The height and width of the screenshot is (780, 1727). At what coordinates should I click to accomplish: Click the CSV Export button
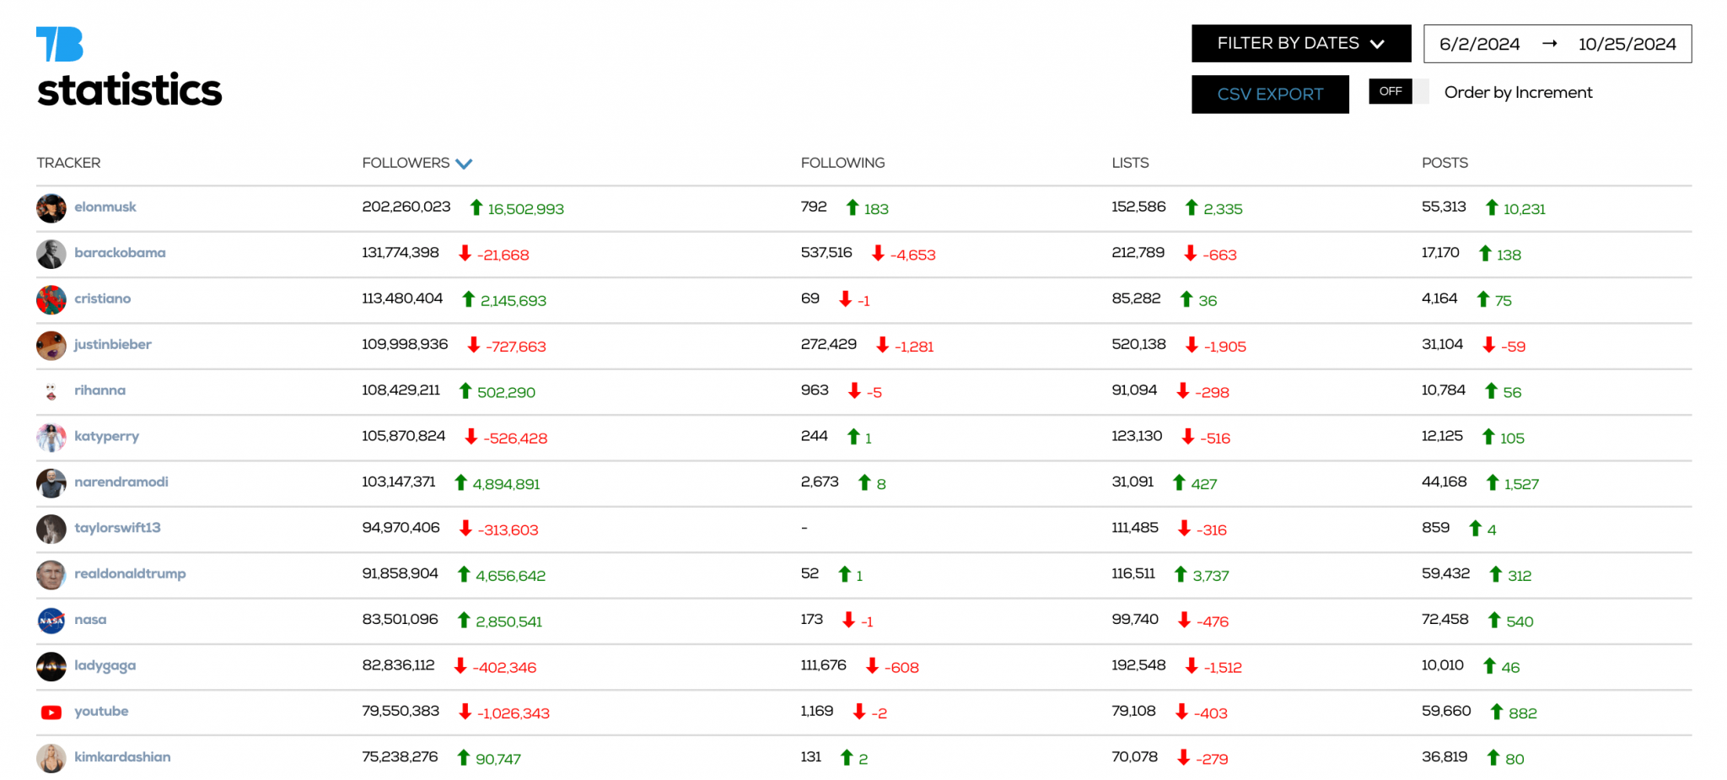[1270, 94]
